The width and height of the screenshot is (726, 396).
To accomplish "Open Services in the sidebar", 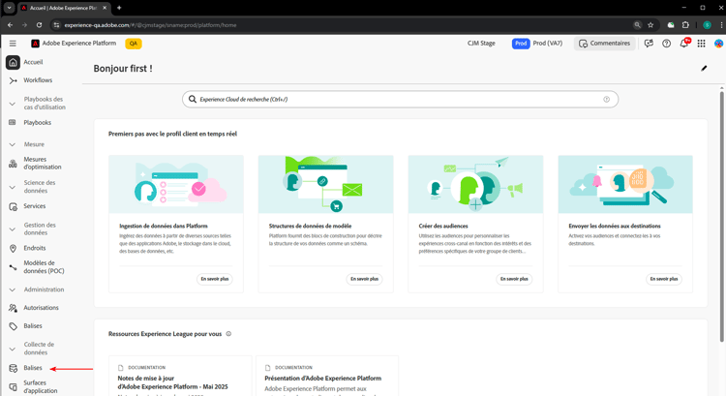I will 35,206.
